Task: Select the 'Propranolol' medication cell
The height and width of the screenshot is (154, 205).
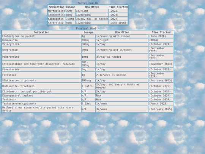Action: [x=41, y=57]
